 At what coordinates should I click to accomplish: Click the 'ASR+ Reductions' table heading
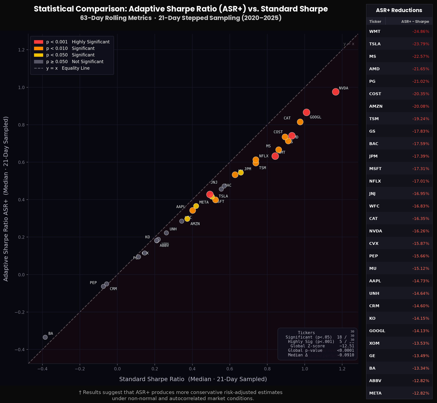399,10
